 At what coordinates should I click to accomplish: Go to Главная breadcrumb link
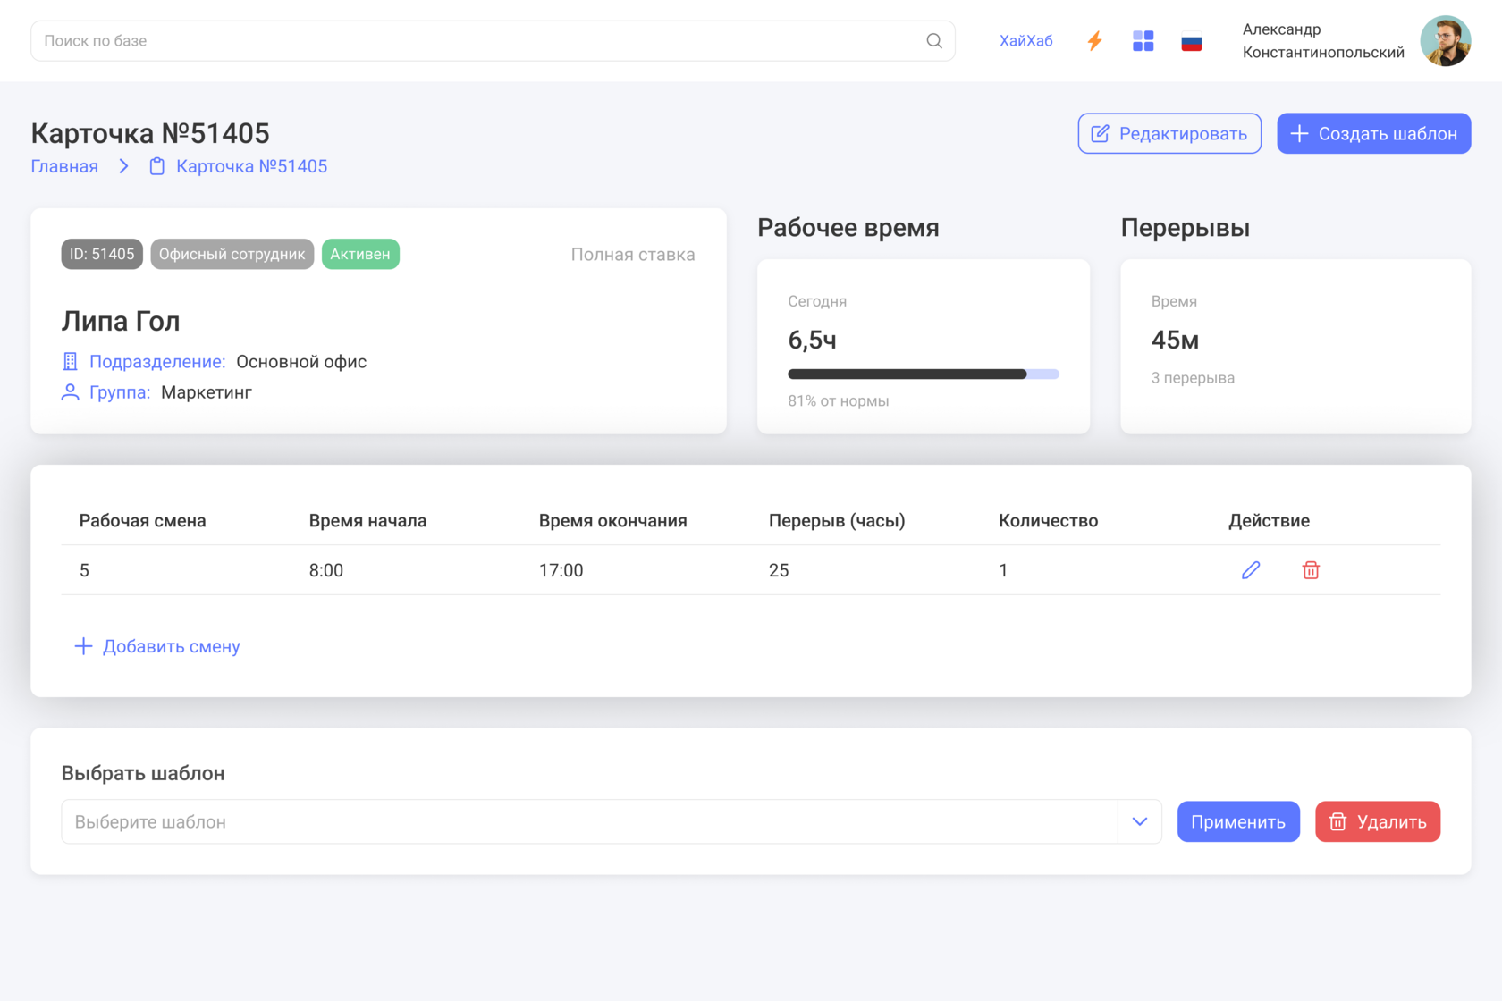tap(64, 166)
